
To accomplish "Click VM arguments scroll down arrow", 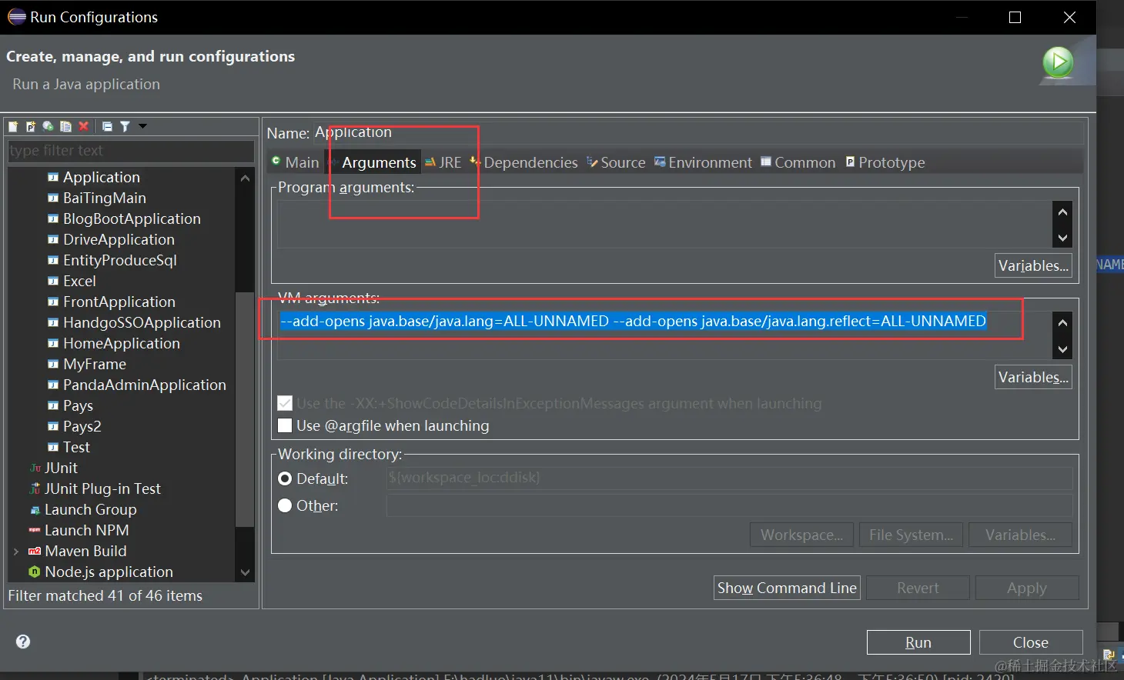I will point(1062,349).
